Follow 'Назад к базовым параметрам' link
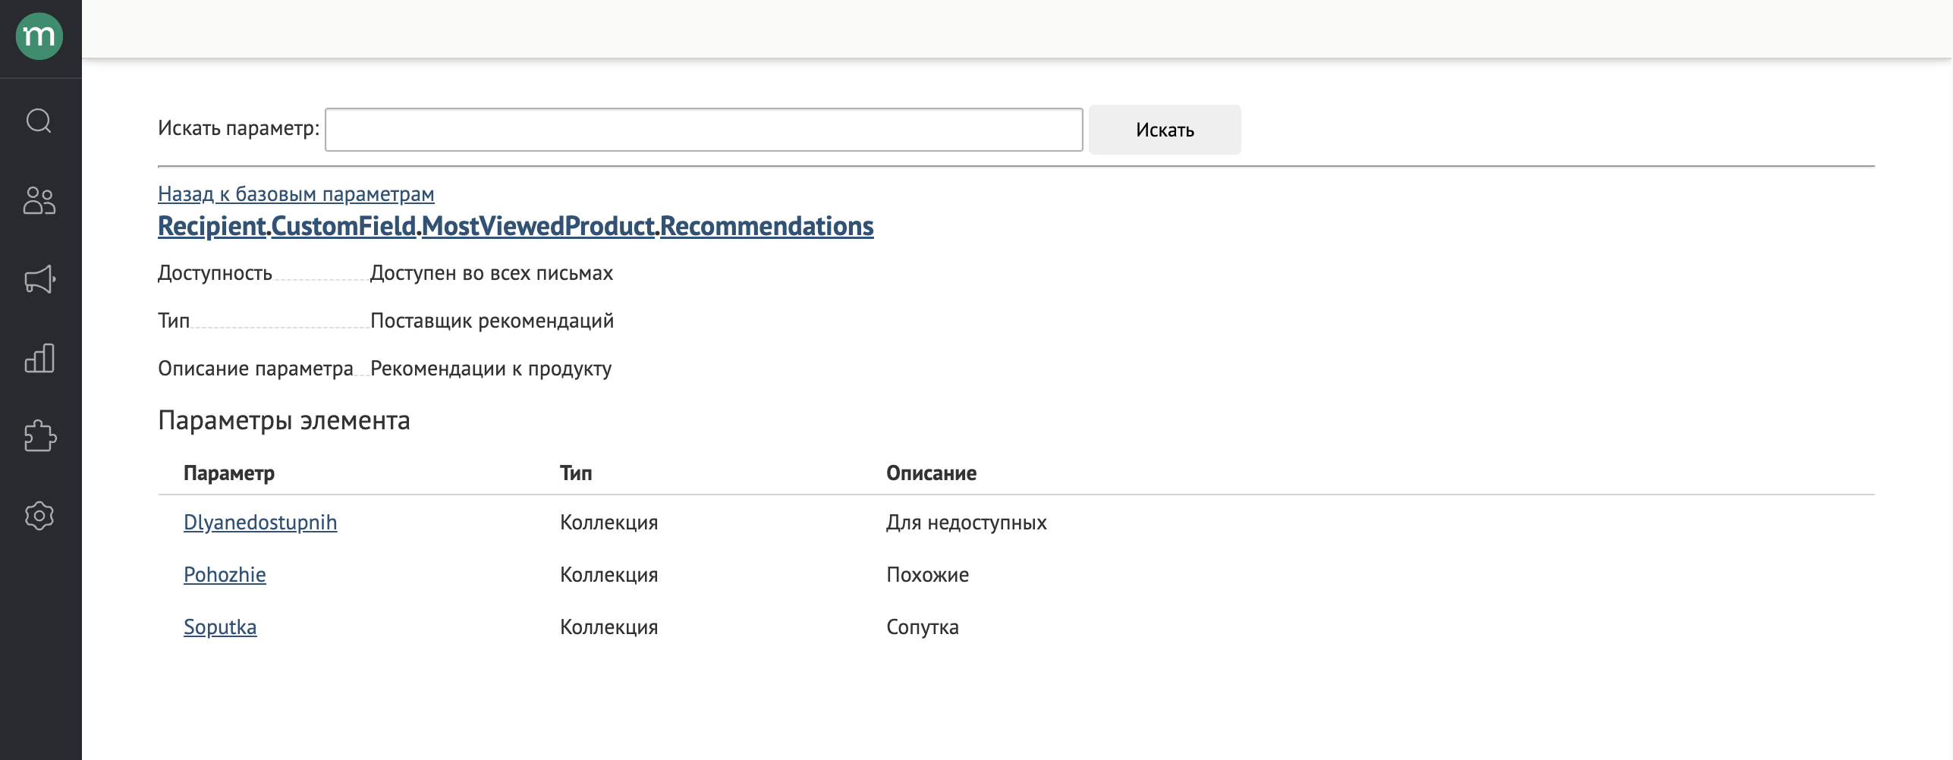The width and height of the screenshot is (1953, 760). [x=296, y=194]
